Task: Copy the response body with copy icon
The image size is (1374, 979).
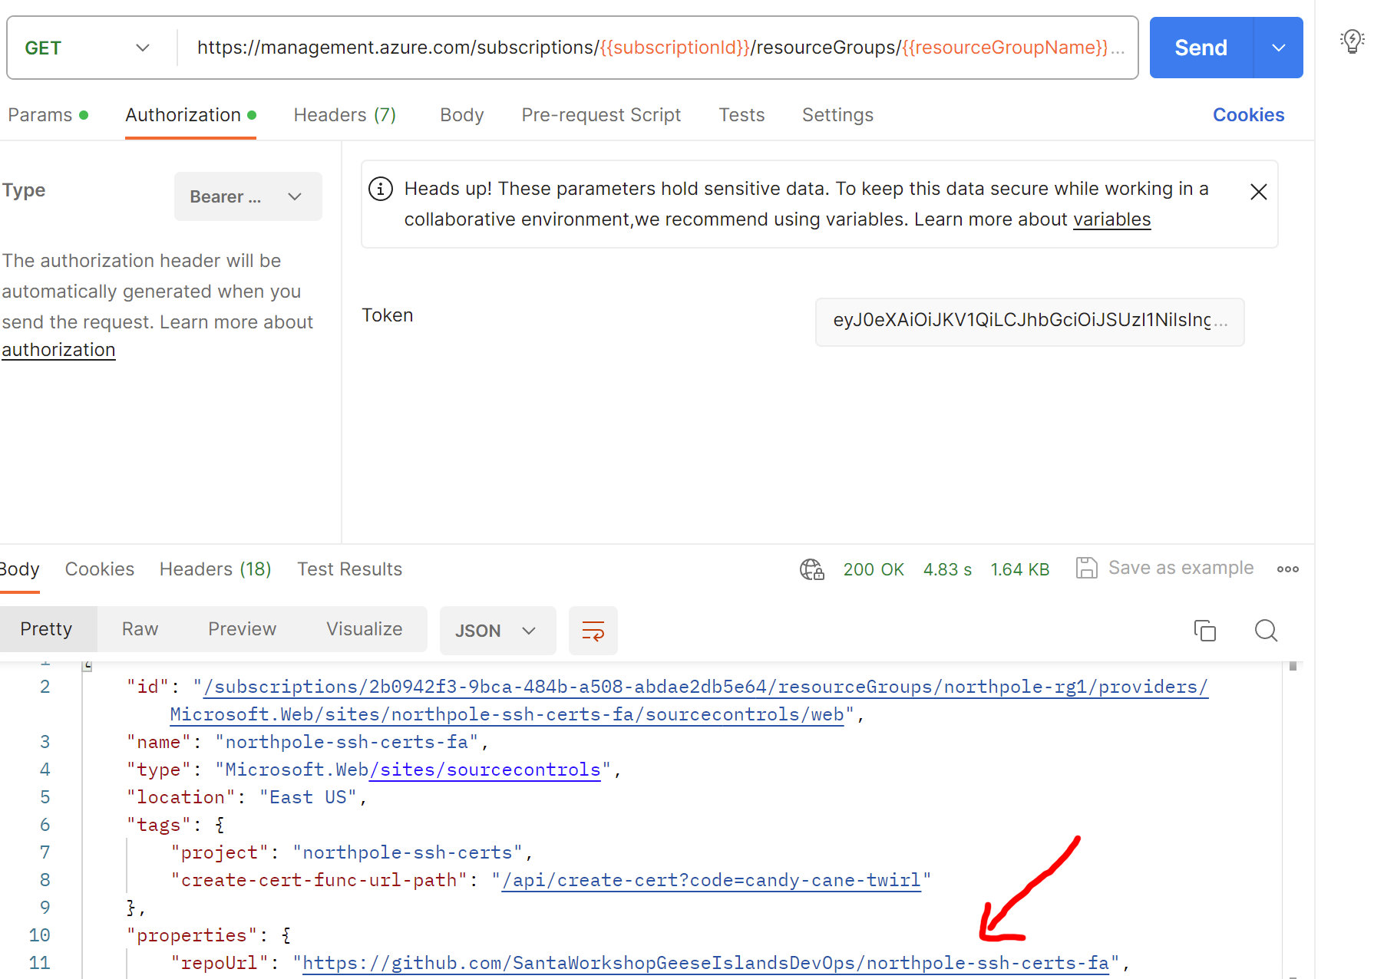Action: (1204, 631)
